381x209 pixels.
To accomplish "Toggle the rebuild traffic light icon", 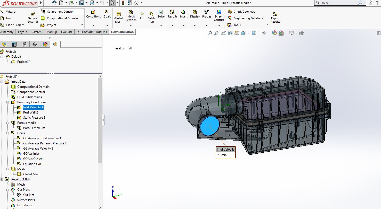I will [123, 3].
